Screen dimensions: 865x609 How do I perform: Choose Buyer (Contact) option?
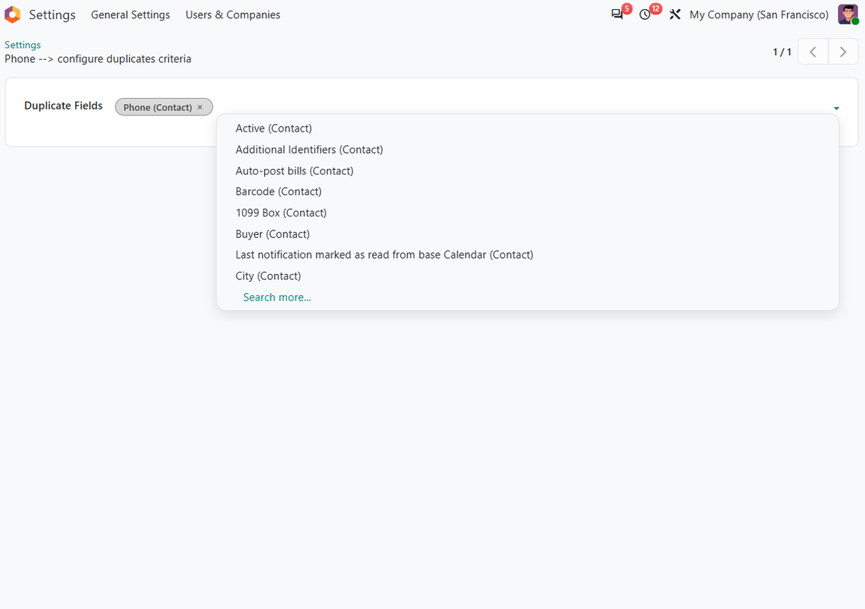[527, 233]
